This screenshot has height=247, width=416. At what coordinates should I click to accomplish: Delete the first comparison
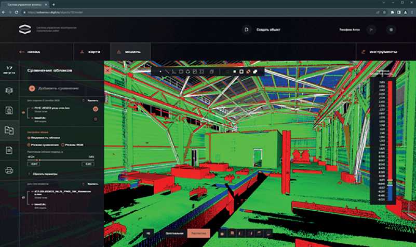(x=91, y=100)
